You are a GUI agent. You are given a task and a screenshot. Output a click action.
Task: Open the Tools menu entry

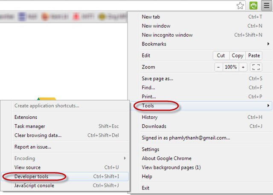click(201, 106)
